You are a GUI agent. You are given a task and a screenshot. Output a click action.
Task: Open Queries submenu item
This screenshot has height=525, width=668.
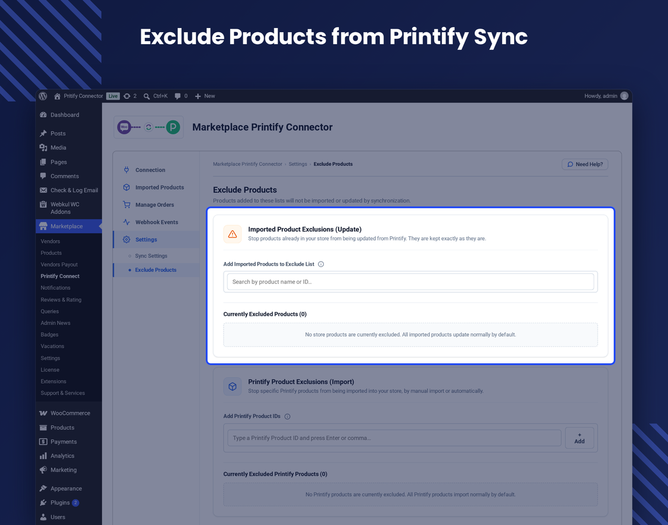pos(50,311)
